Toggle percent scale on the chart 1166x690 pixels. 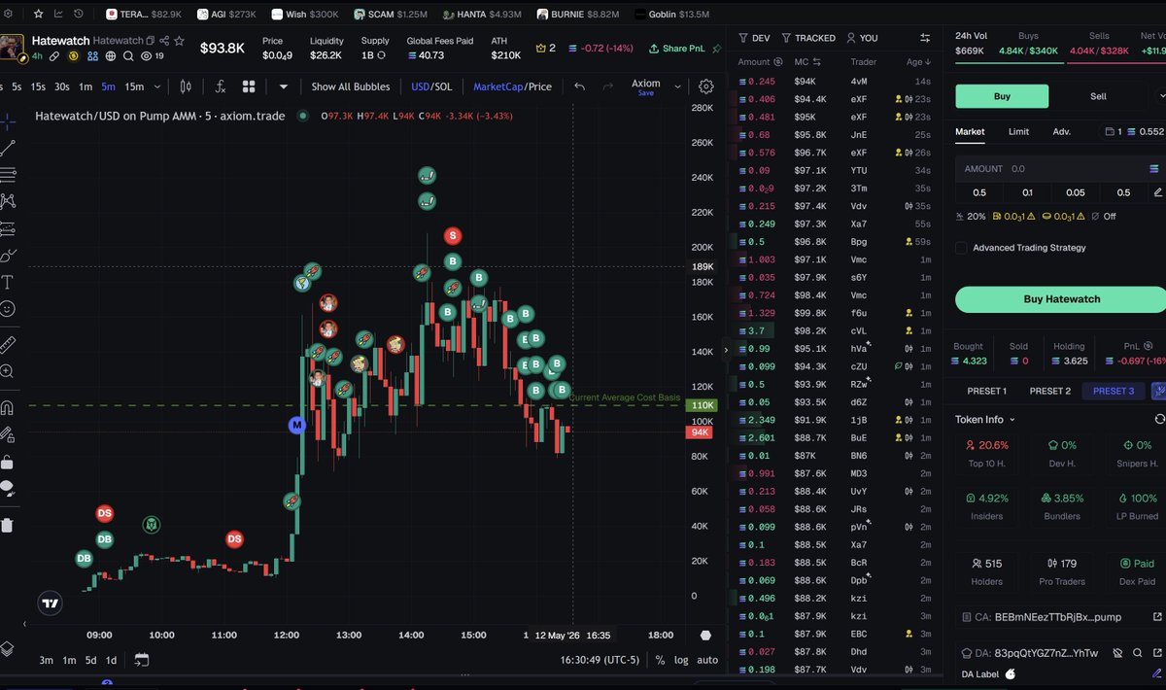pos(660,660)
